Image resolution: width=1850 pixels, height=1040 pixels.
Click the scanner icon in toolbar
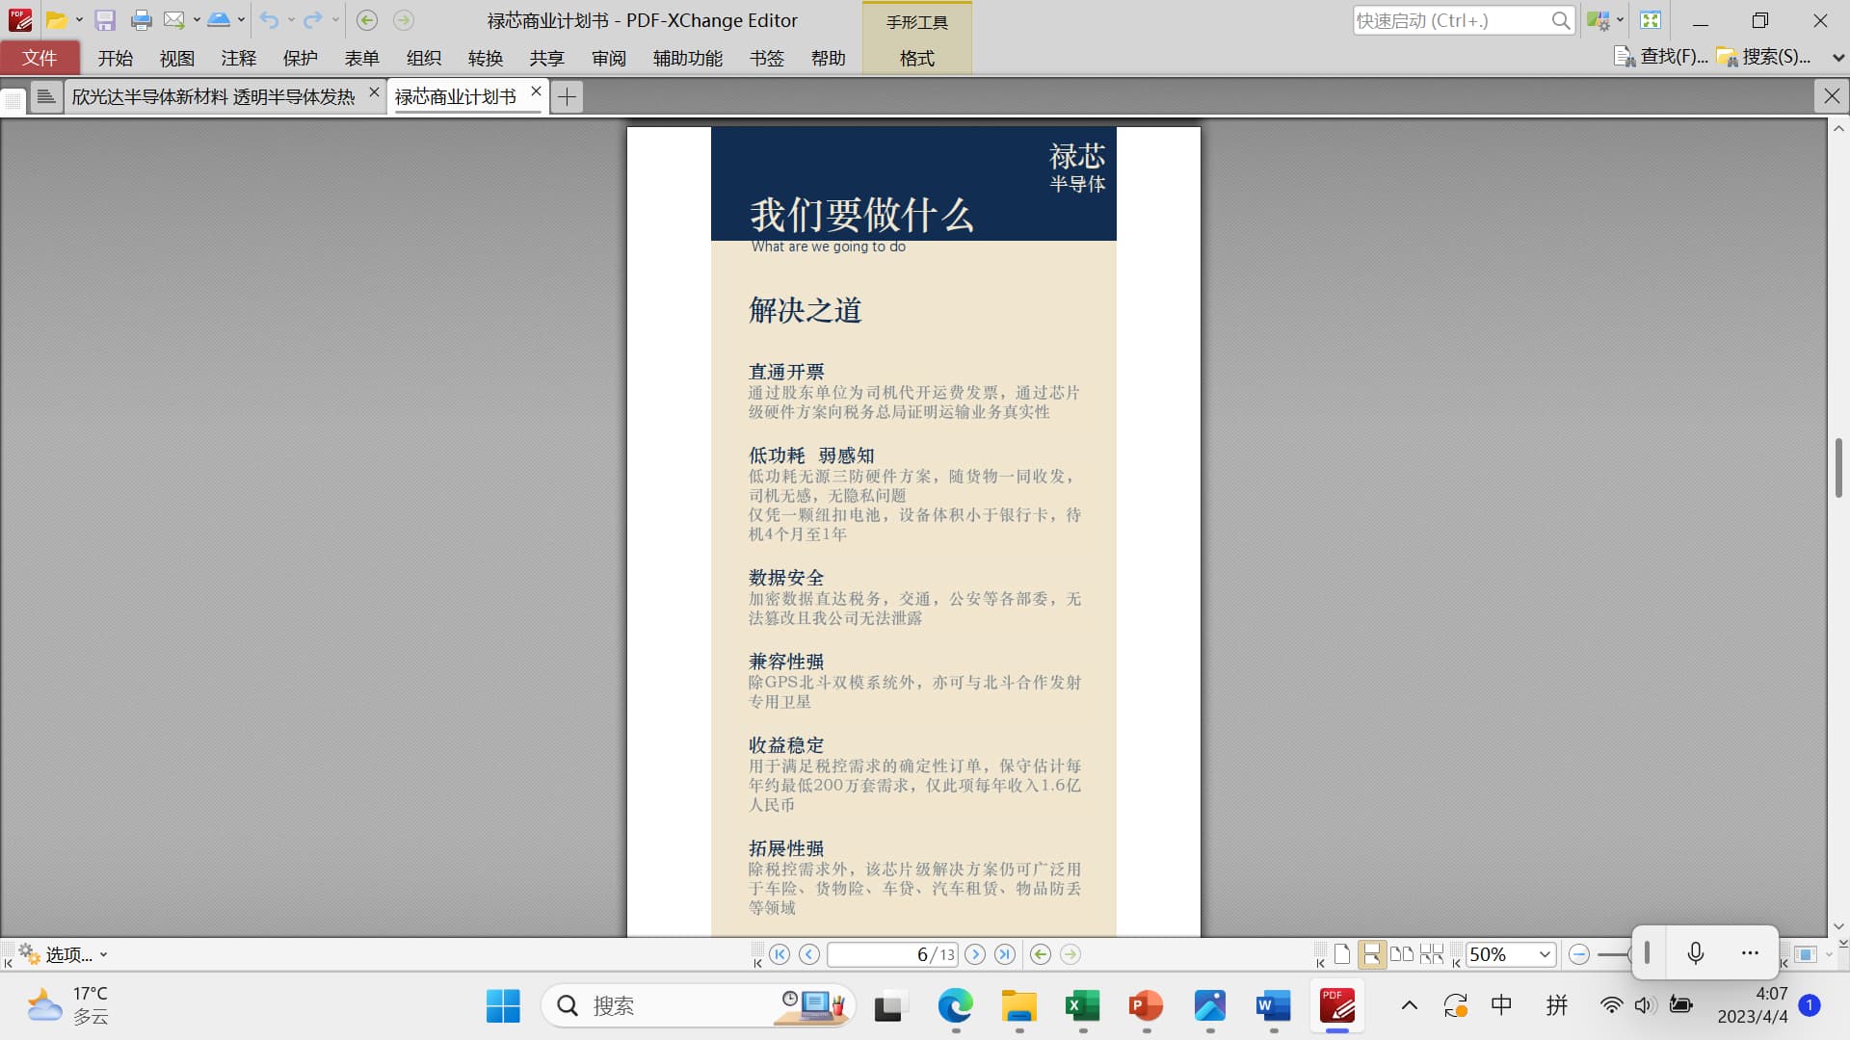[219, 20]
